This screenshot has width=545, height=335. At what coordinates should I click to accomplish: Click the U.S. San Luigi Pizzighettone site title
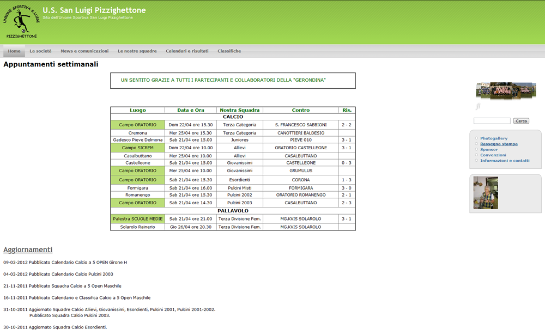(x=94, y=10)
